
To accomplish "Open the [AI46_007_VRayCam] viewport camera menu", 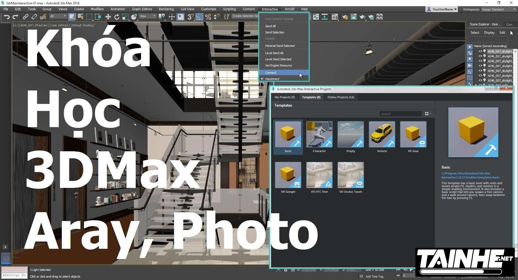I will pyautogui.click(x=34, y=25).
